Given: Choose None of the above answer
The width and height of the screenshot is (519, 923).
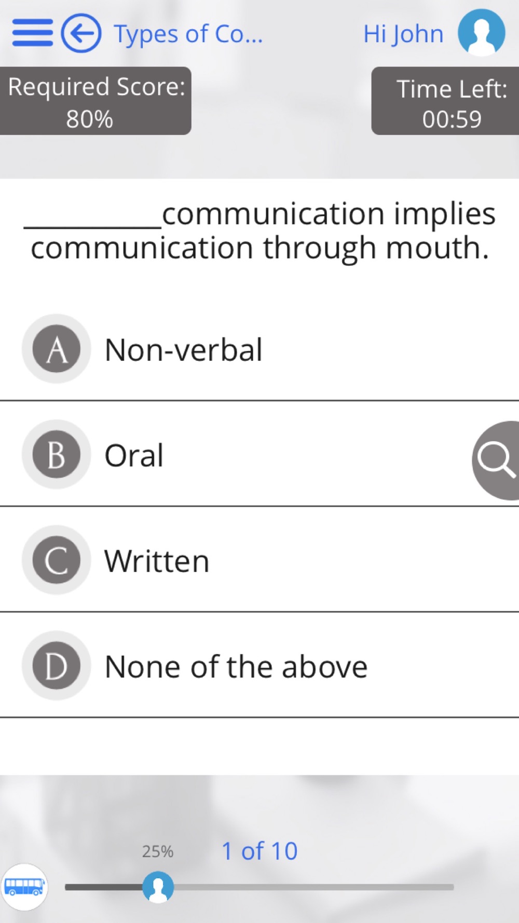Looking at the screenshot, I should pyautogui.click(x=236, y=667).
